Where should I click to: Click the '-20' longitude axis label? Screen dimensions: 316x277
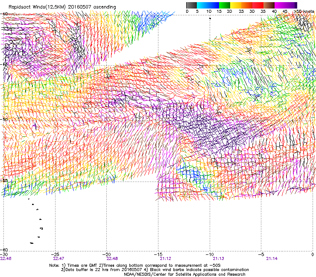point(107,254)
